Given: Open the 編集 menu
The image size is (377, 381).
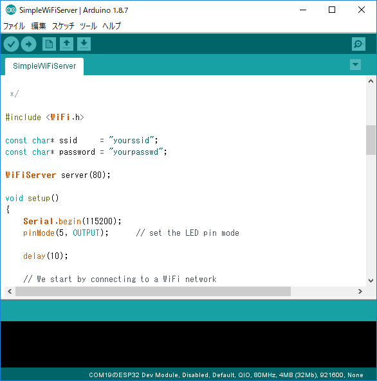Looking at the screenshot, I should (39, 26).
